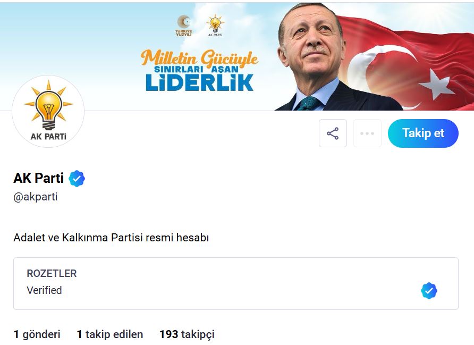Click the share icon button
The image size is (474, 345).
333,133
